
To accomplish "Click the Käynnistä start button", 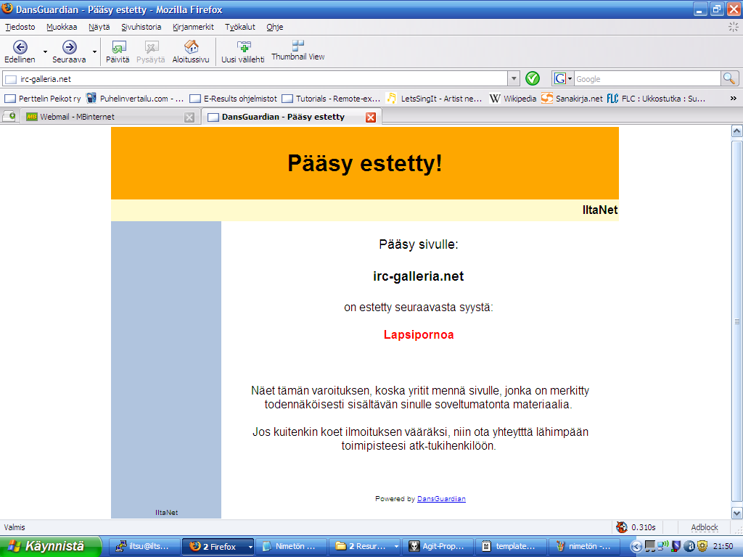I will [51, 546].
